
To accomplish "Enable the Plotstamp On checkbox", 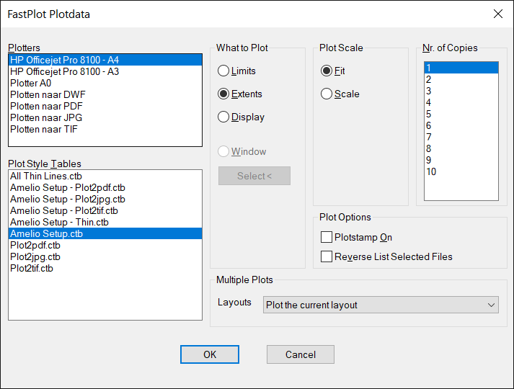I will 327,237.
